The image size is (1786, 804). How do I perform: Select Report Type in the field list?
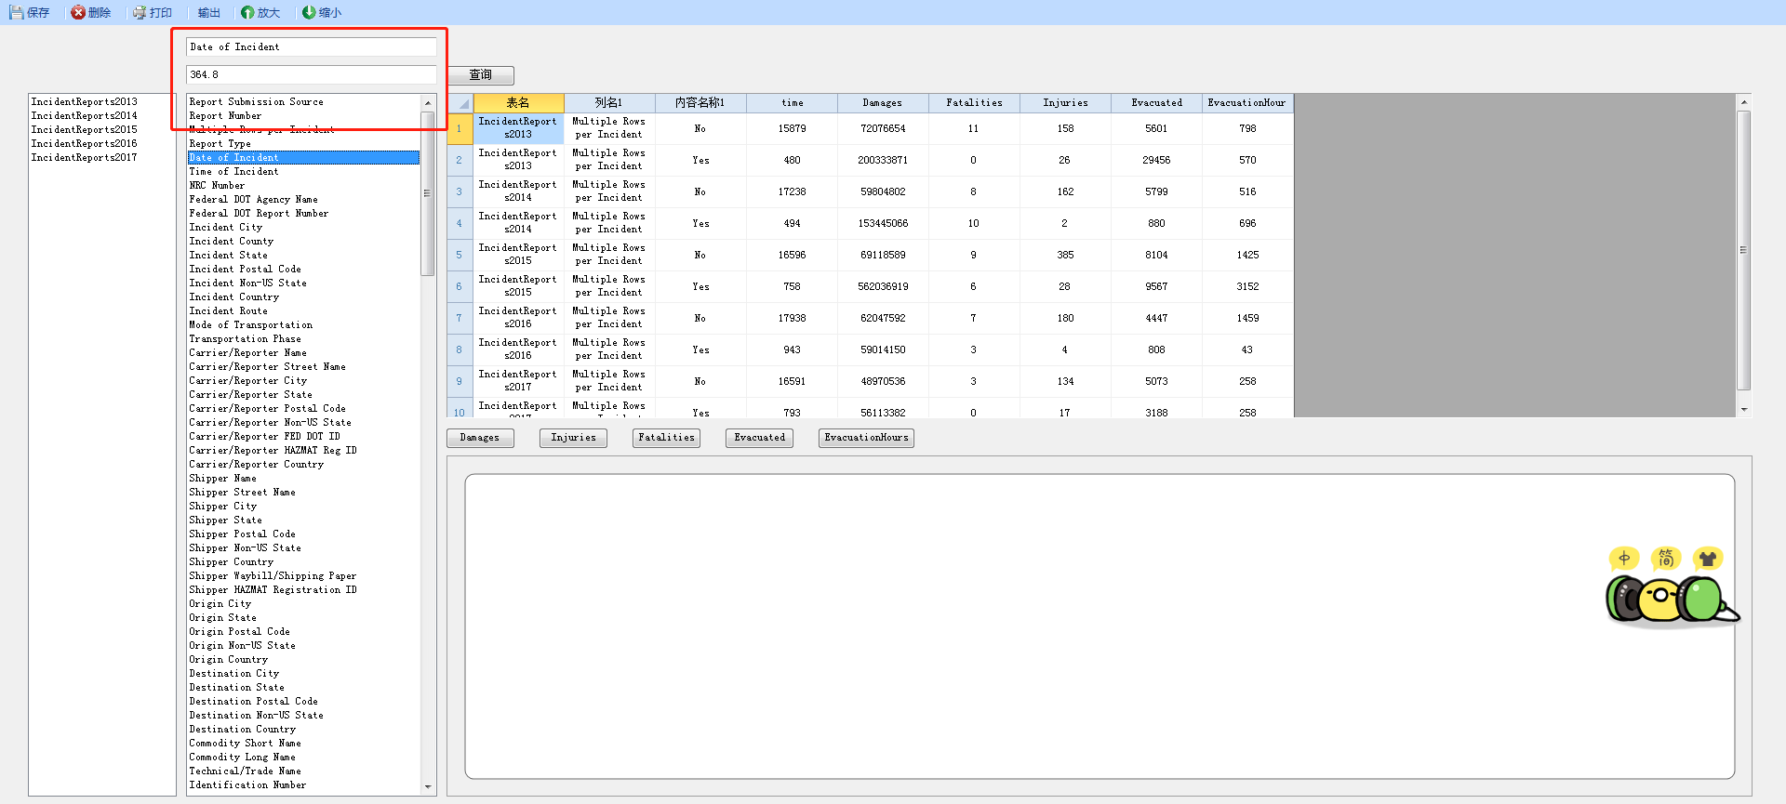pos(303,144)
